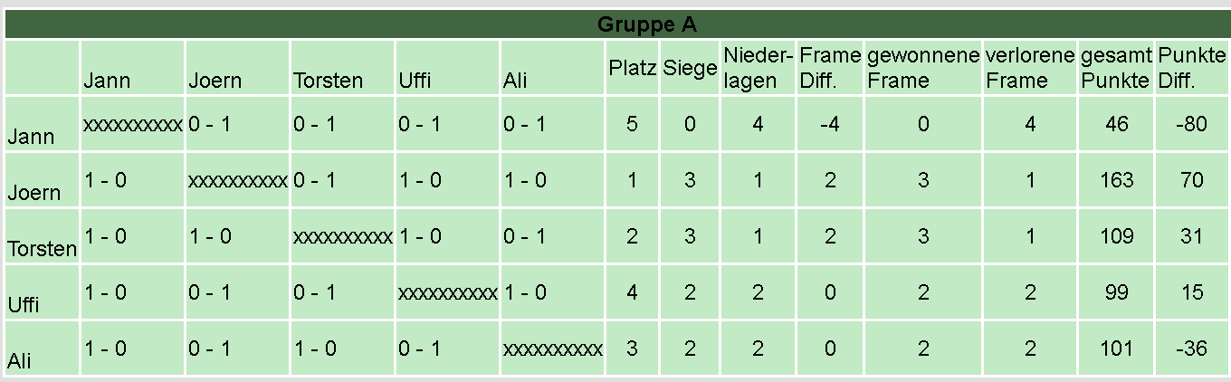Click the Frame Diff. column header

coord(829,68)
